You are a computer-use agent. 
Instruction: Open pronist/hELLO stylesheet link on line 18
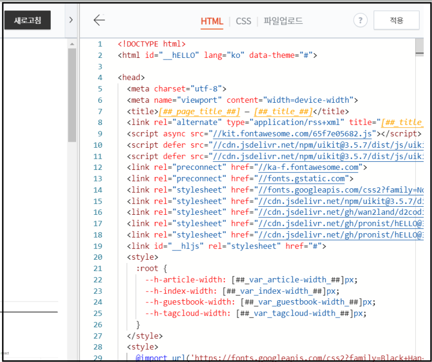tap(341, 235)
